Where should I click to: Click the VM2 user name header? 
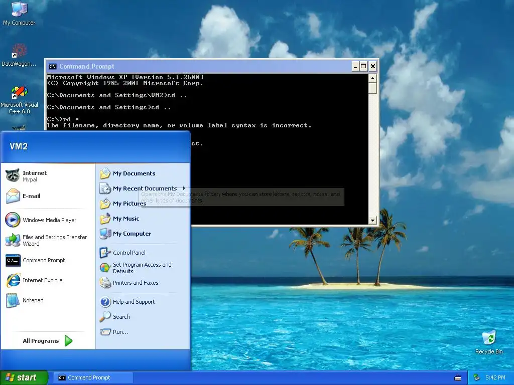(x=19, y=146)
